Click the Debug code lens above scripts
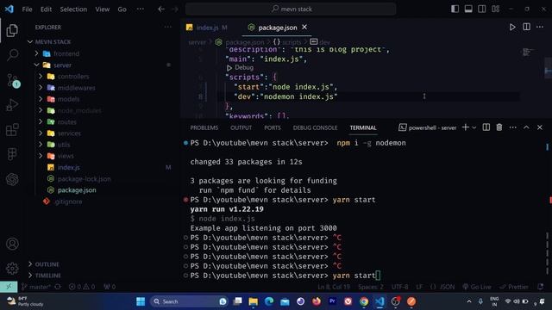552x310 pixels. (x=240, y=67)
